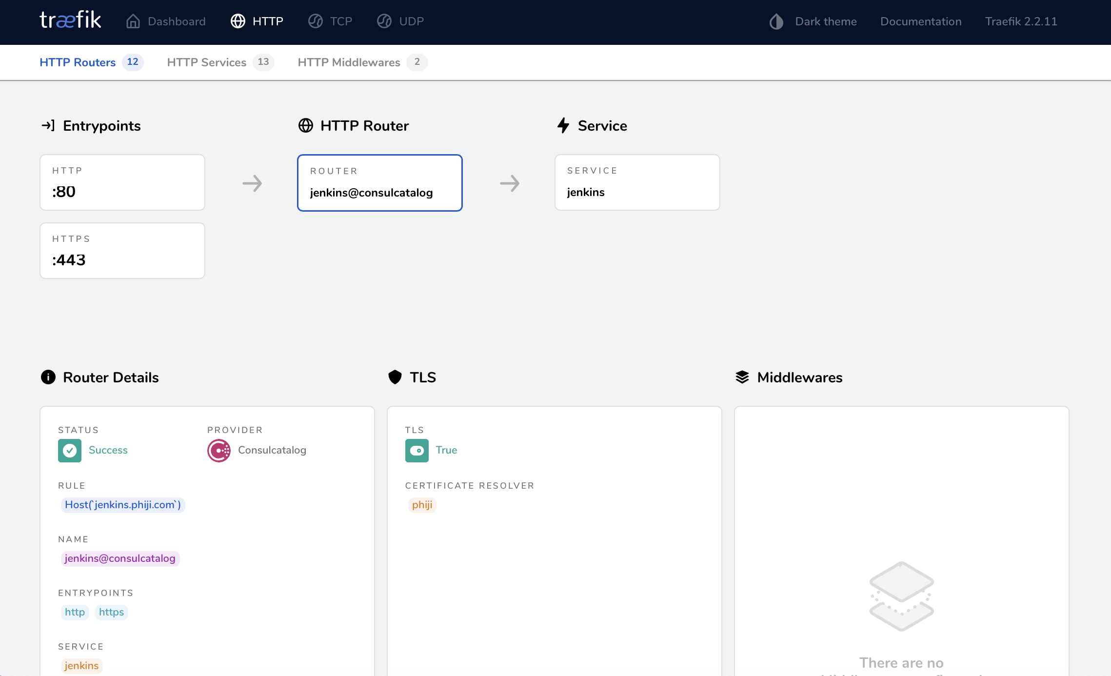This screenshot has height=676, width=1111.
Task: Click the UDP icon in top navigation
Action: (385, 21)
